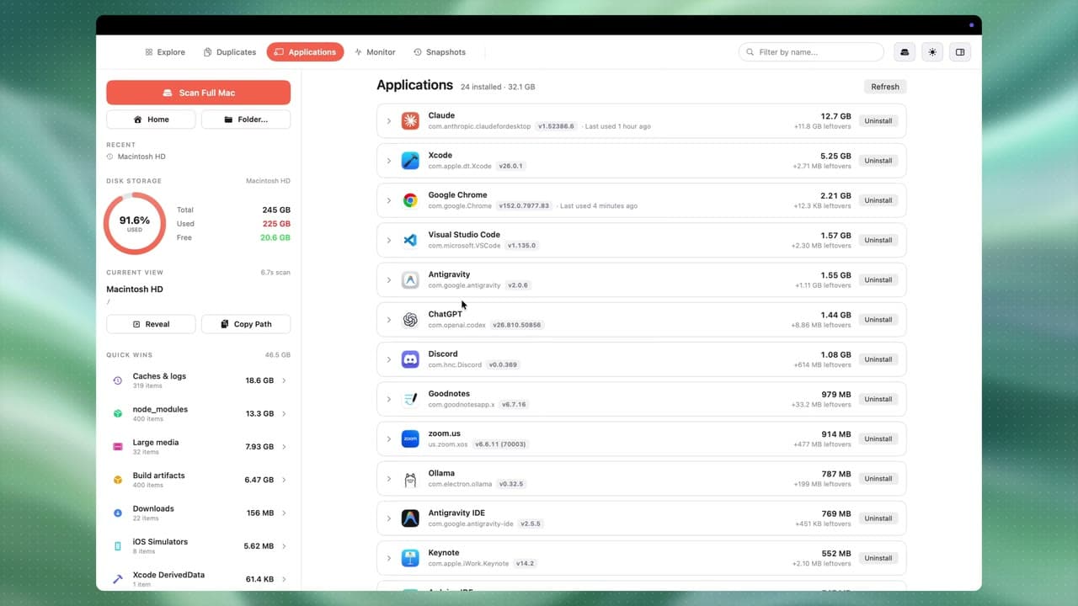This screenshot has height=606, width=1078.
Task: Toggle the light/dark theme sun button
Action: click(932, 52)
